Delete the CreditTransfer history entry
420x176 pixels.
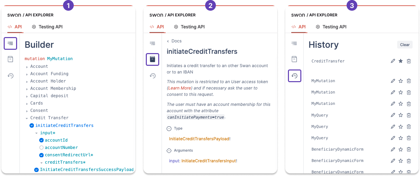point(409,61)
